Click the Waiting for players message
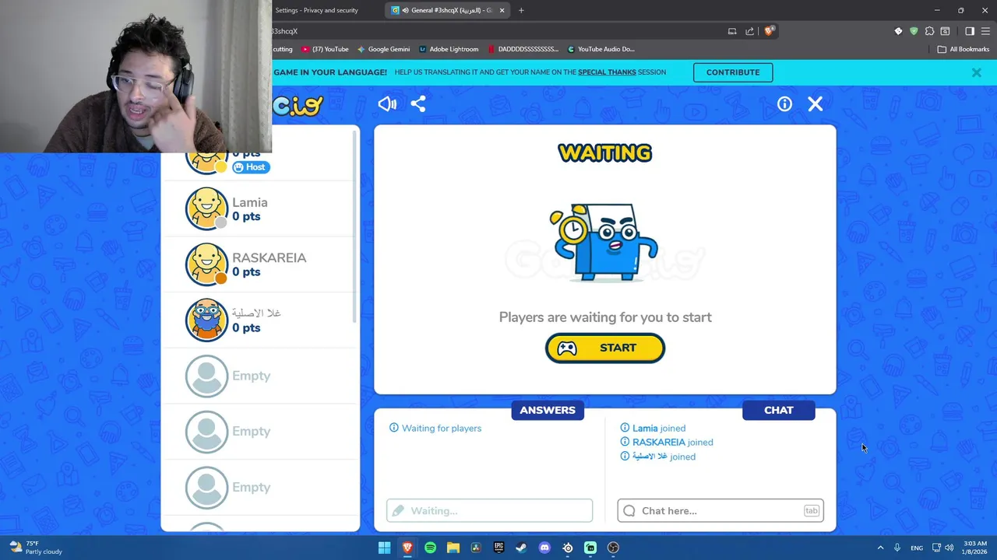This screenshot has width=997, height=560. point(435,428)
